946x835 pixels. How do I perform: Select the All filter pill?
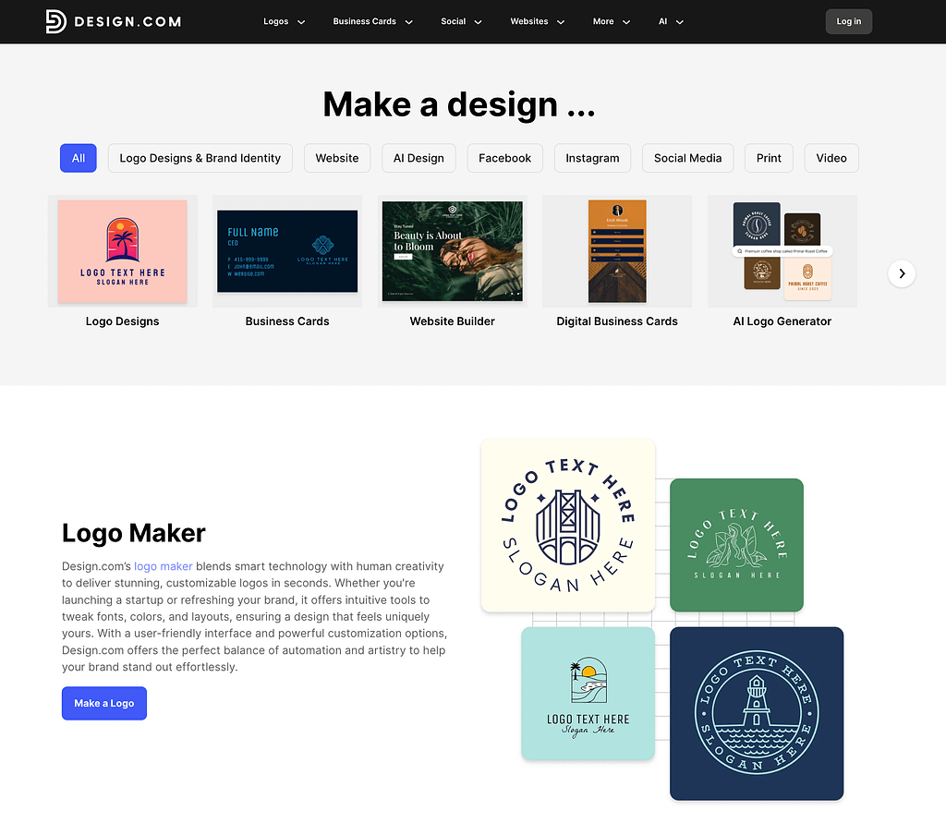point(78,158)
